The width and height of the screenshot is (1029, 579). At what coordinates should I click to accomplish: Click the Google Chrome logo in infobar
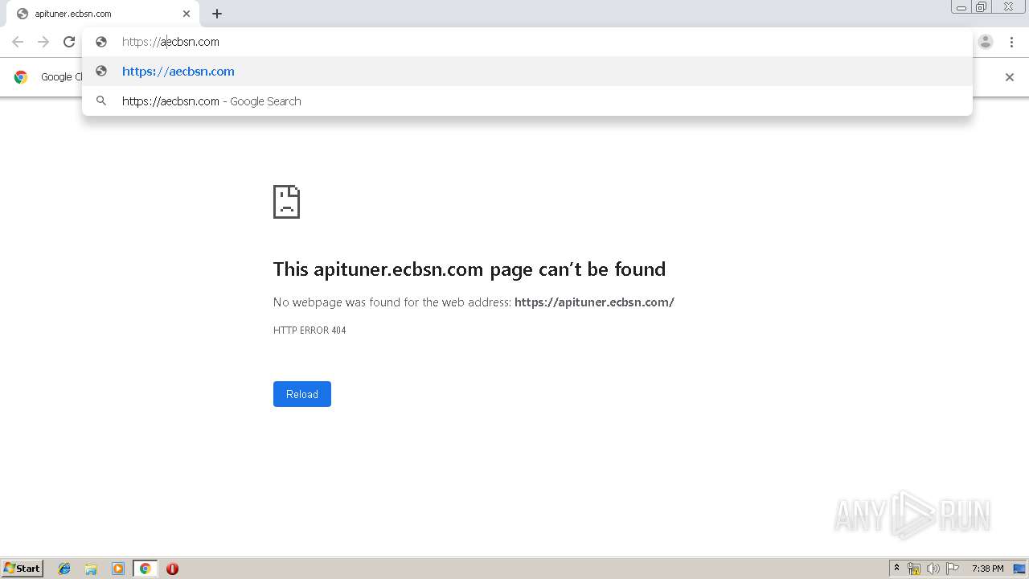[x=21, y=77]
